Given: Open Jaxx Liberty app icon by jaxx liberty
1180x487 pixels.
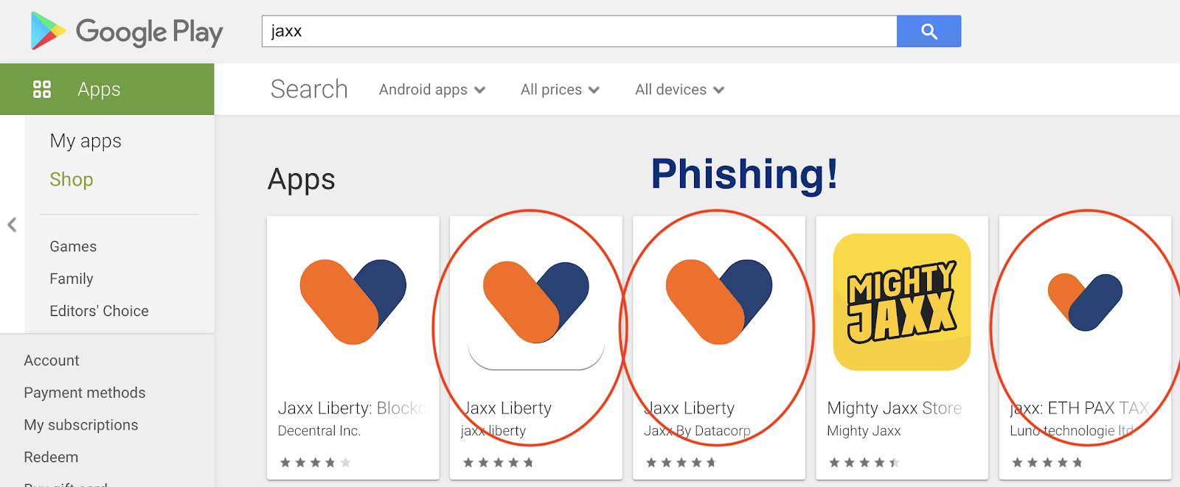Looking at the screenshot, I should tap(535, 302).
